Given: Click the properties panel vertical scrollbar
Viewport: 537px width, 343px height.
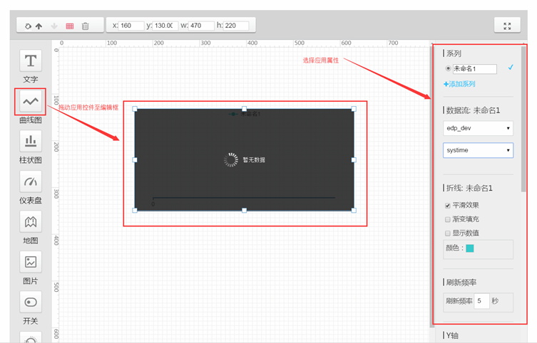Looking at the screenshot, I should click(523, 119).
